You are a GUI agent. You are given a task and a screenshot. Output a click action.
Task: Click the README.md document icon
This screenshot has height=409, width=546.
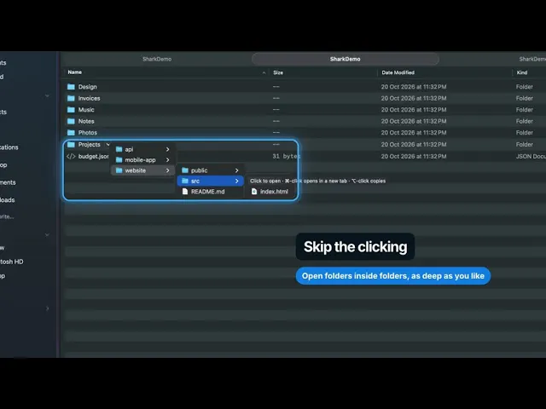tap(185, 191)
